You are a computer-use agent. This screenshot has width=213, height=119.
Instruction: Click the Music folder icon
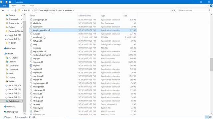tap(7, 73)
